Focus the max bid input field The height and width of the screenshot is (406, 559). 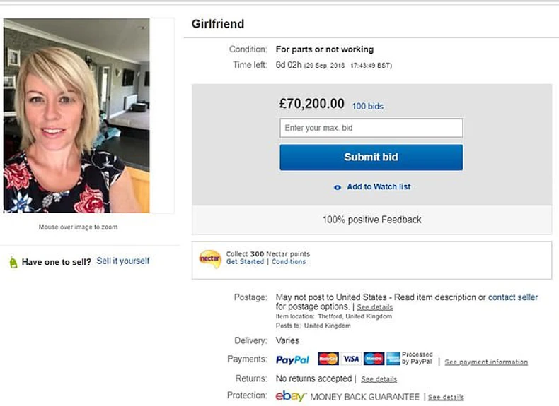[x=371, y=128]
